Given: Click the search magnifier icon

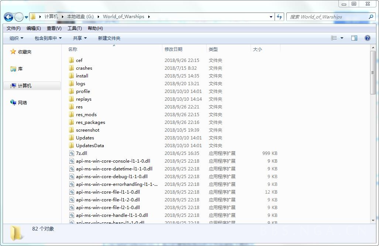Looking at the screenshot, I should pyautogui.click(x=371, y=17).
